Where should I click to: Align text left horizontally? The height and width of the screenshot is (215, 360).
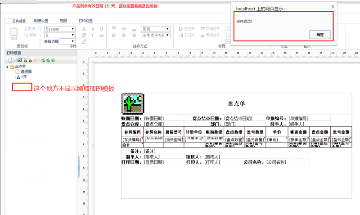(114, 35)
